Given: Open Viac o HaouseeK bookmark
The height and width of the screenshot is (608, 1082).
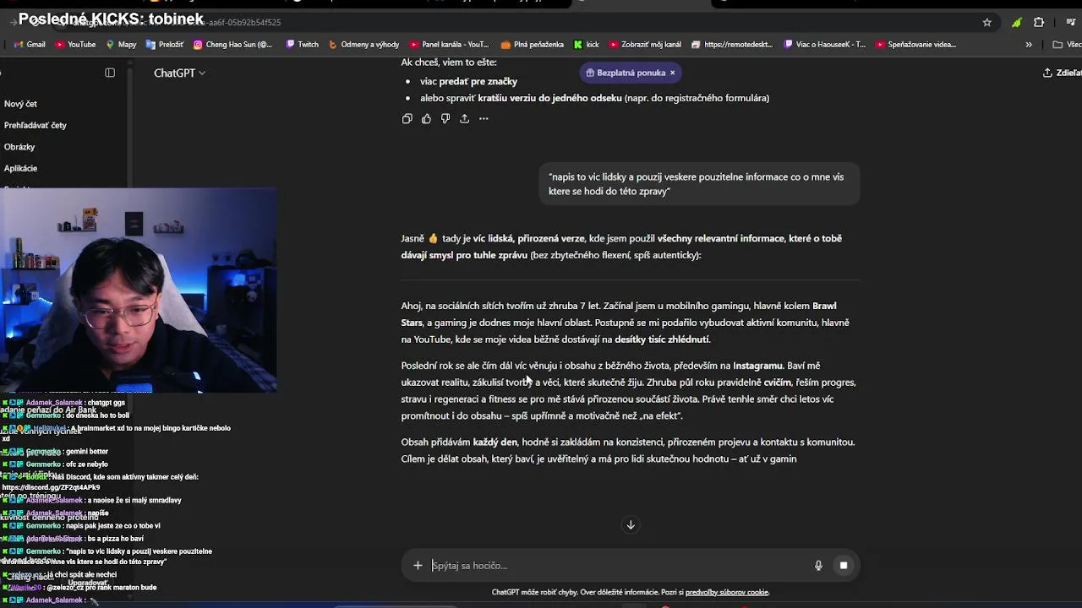Looking at the screenshot, I should (825, 45).
